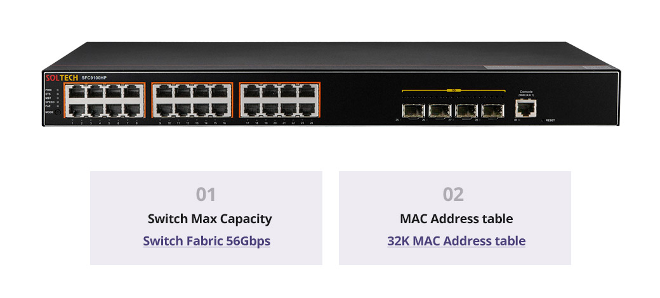Select SFP port 26

tap(440, 110)
